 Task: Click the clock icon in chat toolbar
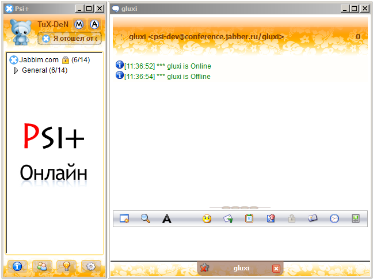pyautogui.click(x=334, y=218)
